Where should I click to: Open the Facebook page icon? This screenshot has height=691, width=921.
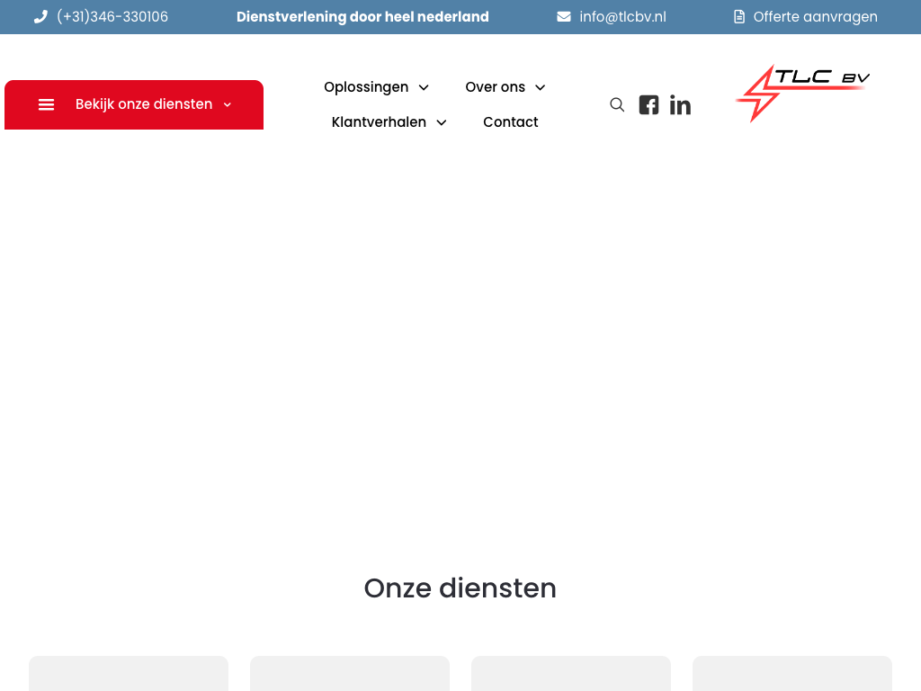(x=648, y=104)
